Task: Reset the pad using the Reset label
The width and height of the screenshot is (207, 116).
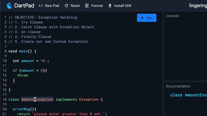Action: (75, 6)
